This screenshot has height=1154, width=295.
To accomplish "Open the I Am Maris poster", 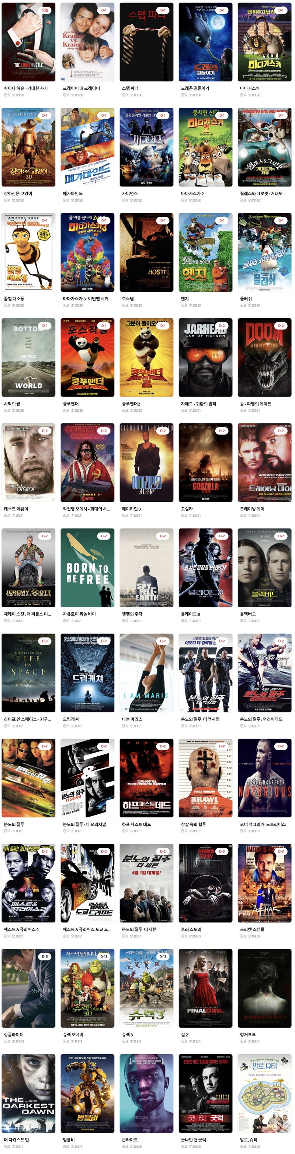I will [146, 673].
